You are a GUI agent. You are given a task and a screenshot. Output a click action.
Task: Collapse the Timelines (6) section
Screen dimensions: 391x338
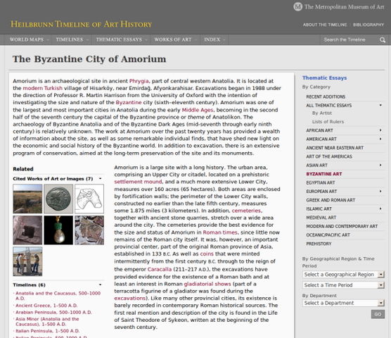101,284
